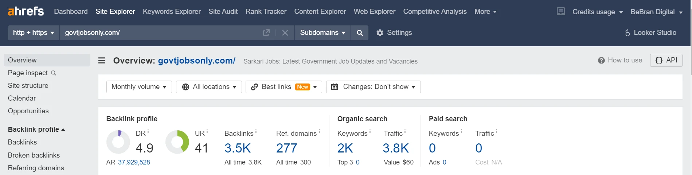This screenshot has width=692, height=175.
Task: Click the DR info icon
Action: coord(148,131)
